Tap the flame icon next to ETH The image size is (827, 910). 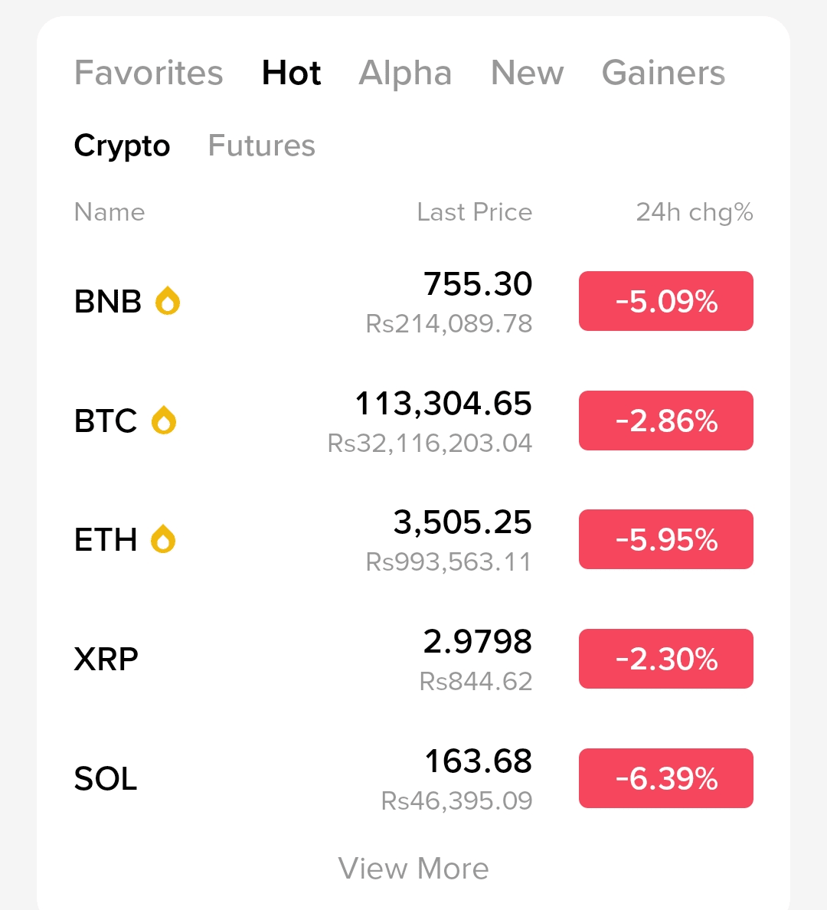163,539
